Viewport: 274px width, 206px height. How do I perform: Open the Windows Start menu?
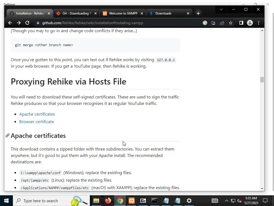(x=6, y=201)
